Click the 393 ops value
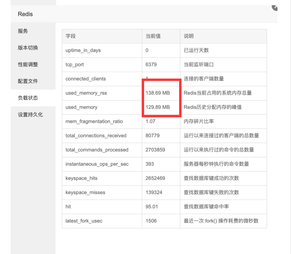This screenshot has width=291, height=254. 150,164
